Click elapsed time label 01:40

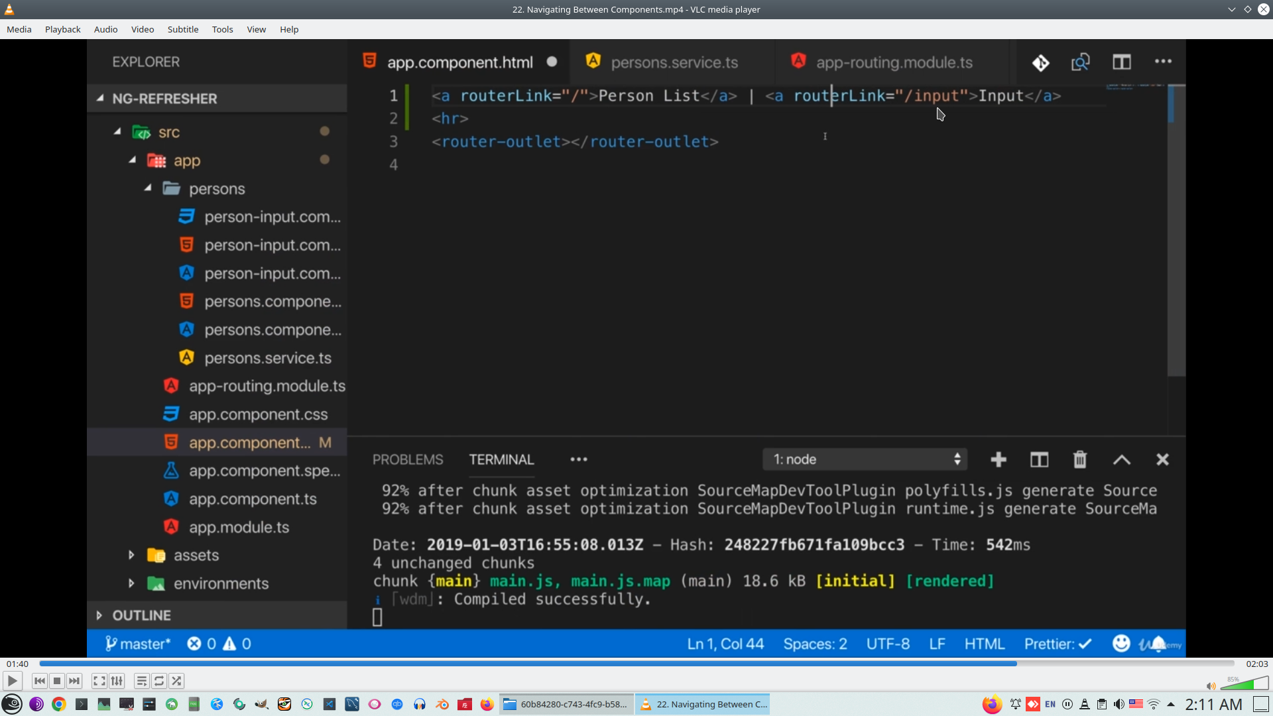[x=17, y=664]
